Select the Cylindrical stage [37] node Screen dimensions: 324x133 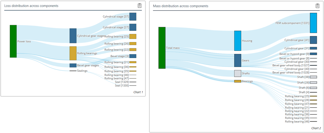tap(133, 16)
